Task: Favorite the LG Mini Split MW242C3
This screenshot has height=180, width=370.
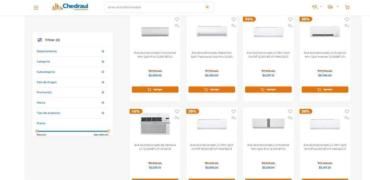Action: [347, 112]
